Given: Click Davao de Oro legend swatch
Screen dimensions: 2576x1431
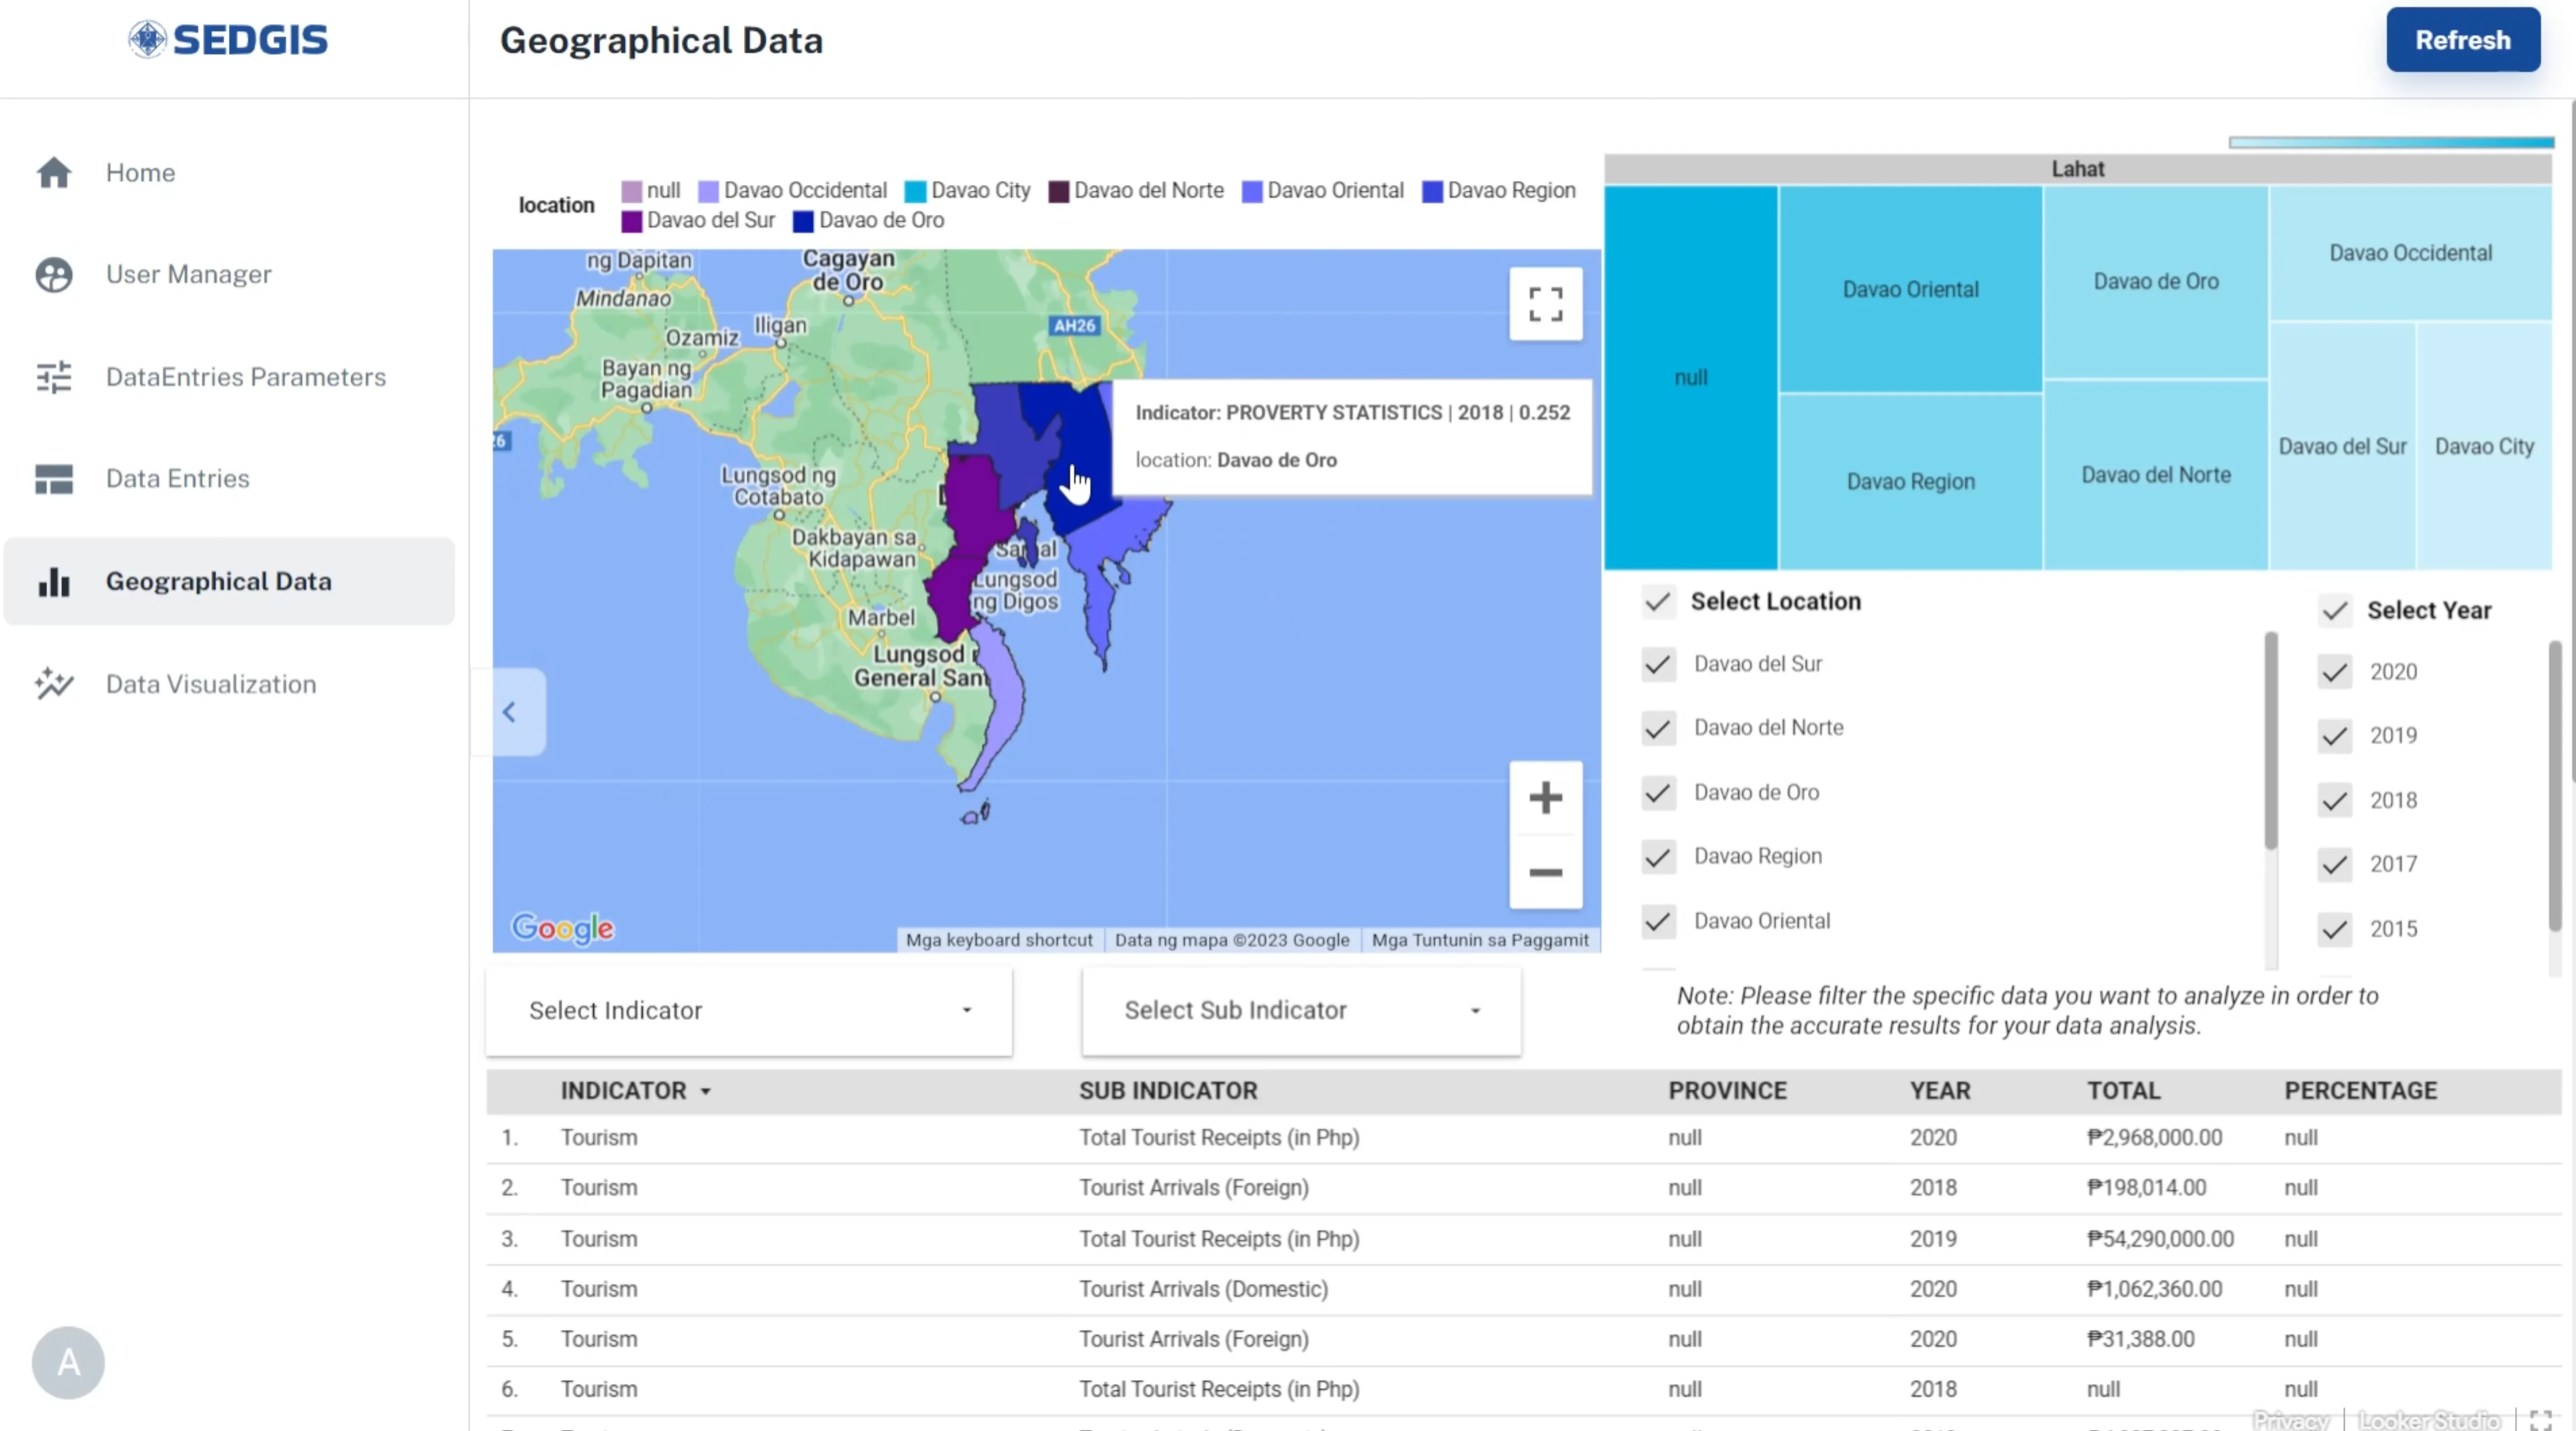Looking at the screenshot, I should pyautogui.click(x=803, y=221).
